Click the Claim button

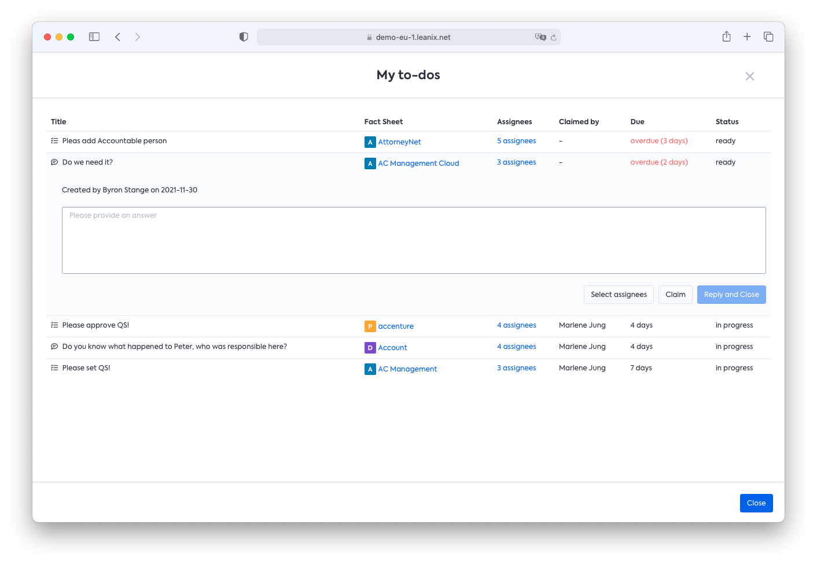click(x=675, y=295)
